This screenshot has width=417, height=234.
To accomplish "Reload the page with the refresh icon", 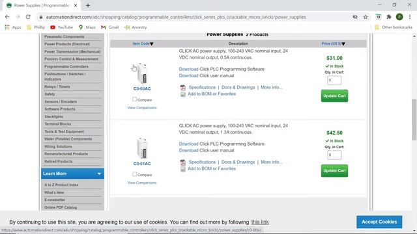I will click(x=28, y=17).
